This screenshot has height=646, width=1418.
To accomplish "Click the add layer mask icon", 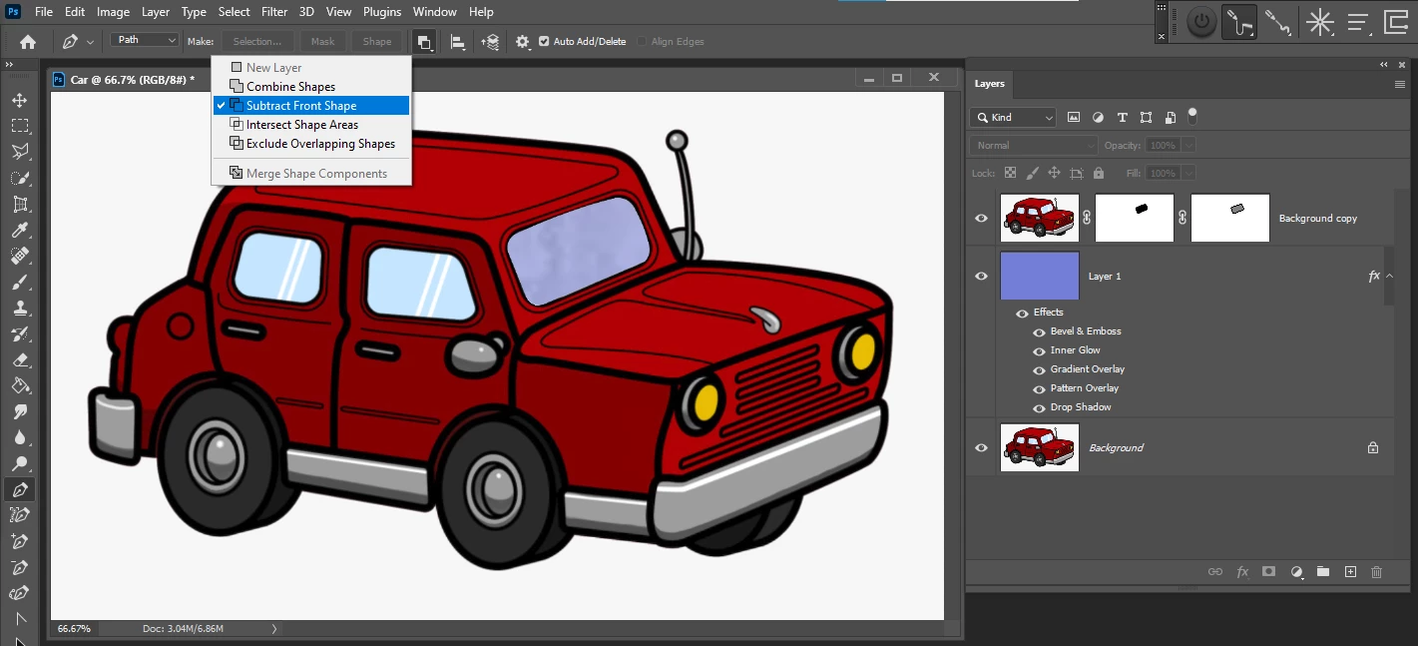I will (x=1269, y=572).
